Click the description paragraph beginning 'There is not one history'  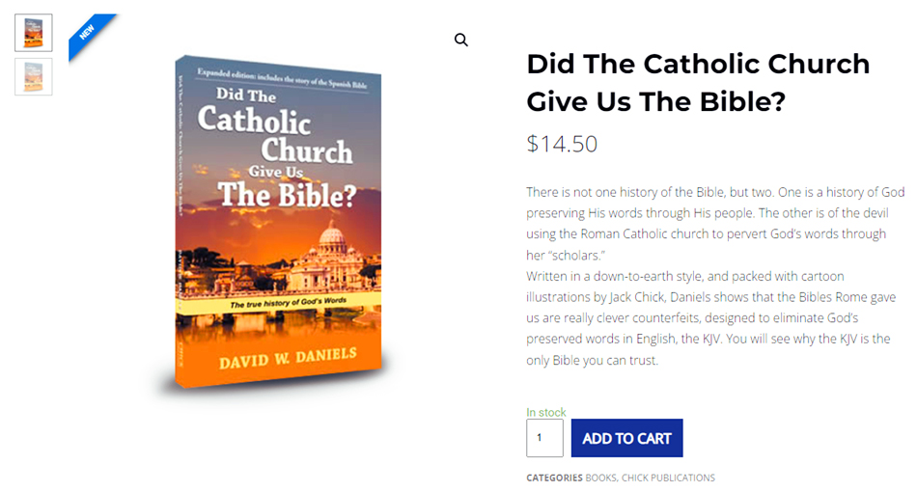tap(714, 224)
